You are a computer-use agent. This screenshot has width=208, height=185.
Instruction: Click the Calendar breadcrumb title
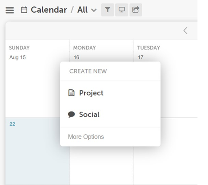49,10
